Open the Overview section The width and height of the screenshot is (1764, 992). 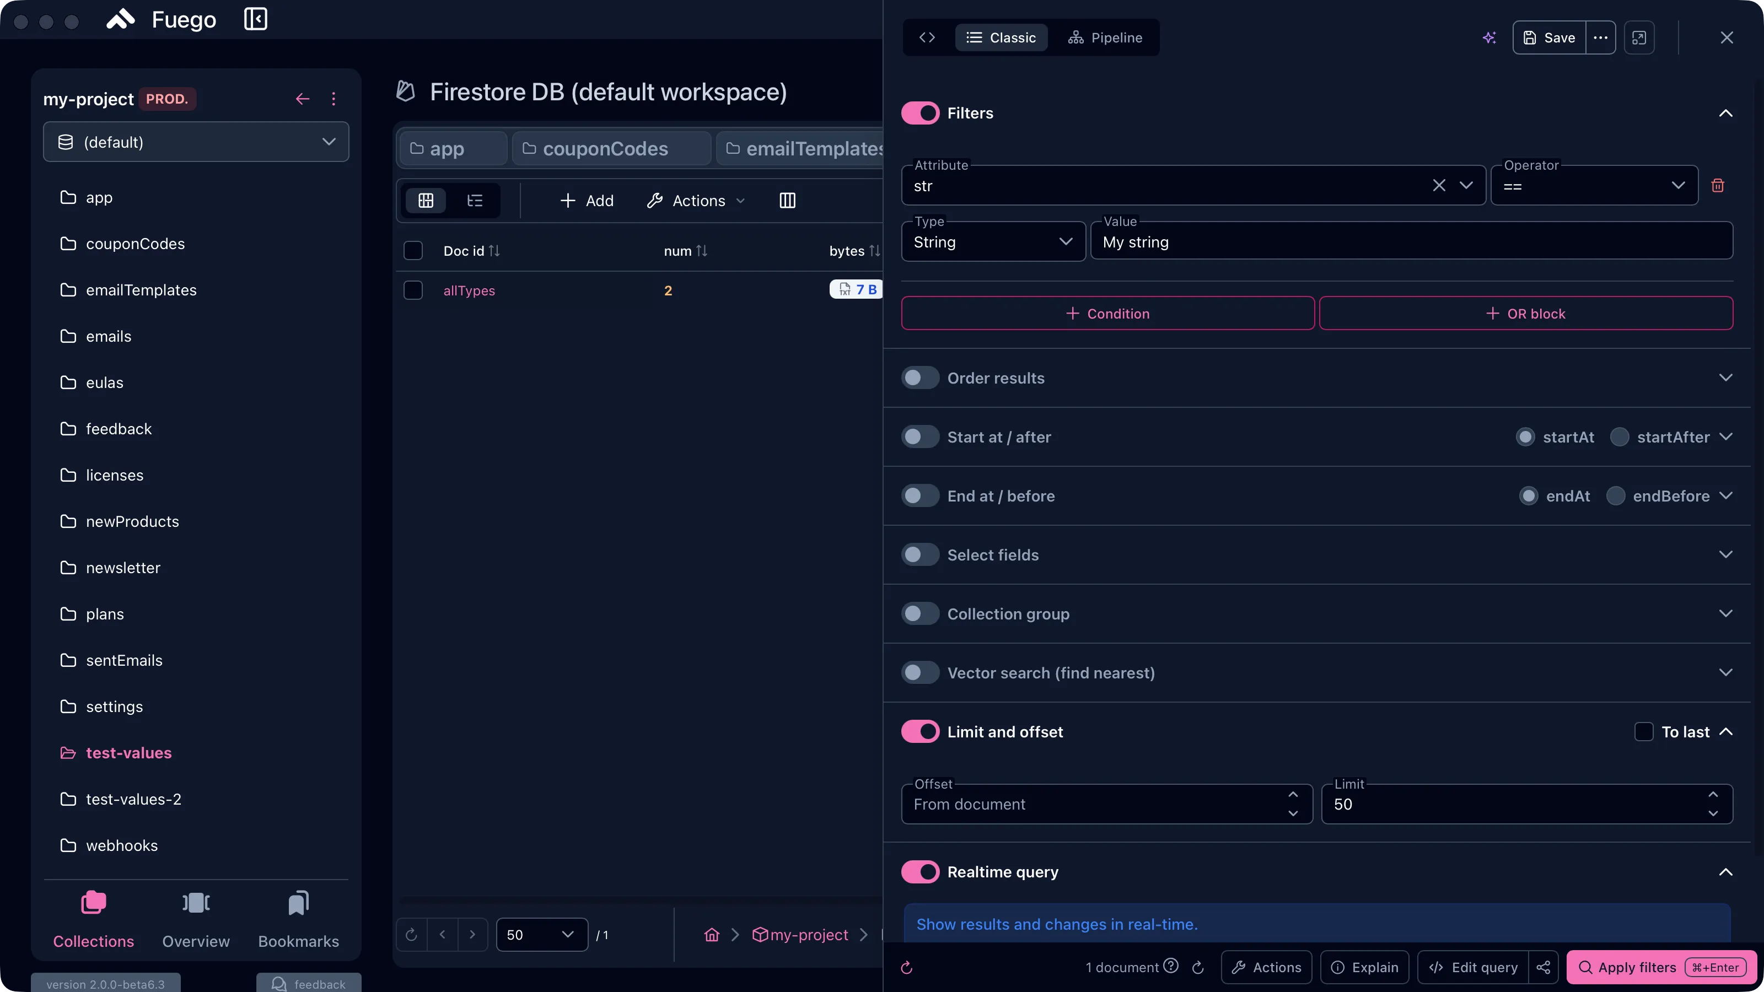click(196, 919)
